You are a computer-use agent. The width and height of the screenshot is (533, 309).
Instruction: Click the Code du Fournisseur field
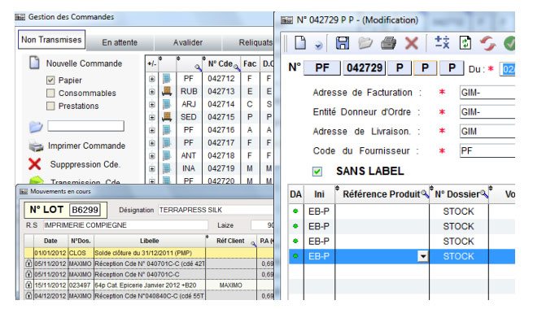[x=487, y=150]
